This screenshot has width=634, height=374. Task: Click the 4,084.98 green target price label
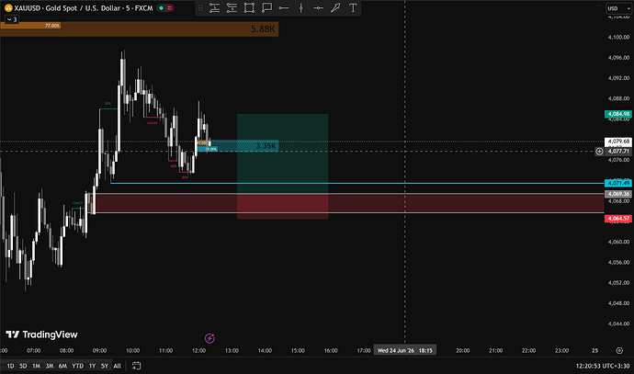tap(618, 114)
